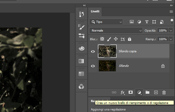Click the lock icon on Sfondo layer
Image resolution: width=175 pixels, height=112 pixels.
pos(163,66)
